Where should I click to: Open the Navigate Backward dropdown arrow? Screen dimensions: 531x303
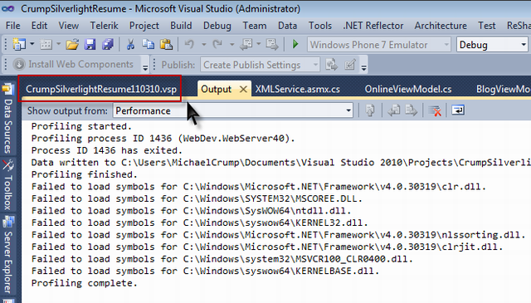pos(258,44)
